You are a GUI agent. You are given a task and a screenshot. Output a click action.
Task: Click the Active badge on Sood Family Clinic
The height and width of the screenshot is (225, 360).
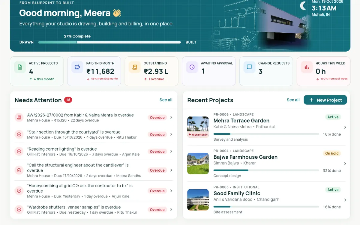tap(333, 190)
